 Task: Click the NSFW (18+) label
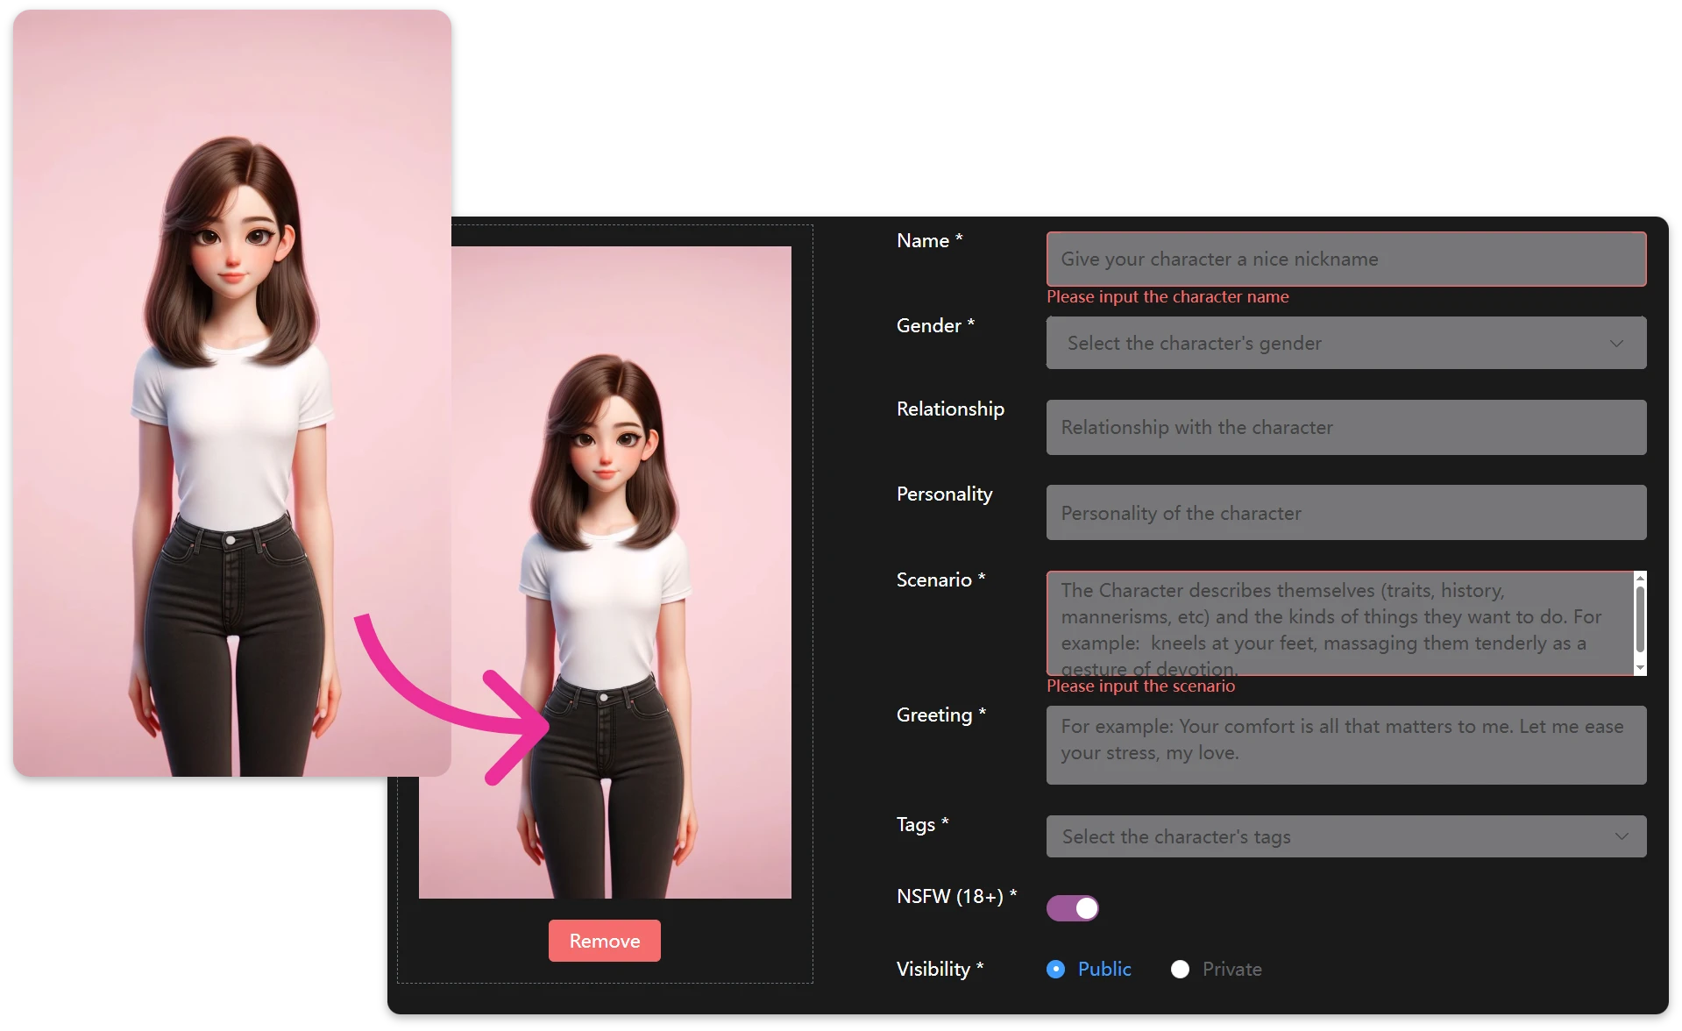pos(955,896)
